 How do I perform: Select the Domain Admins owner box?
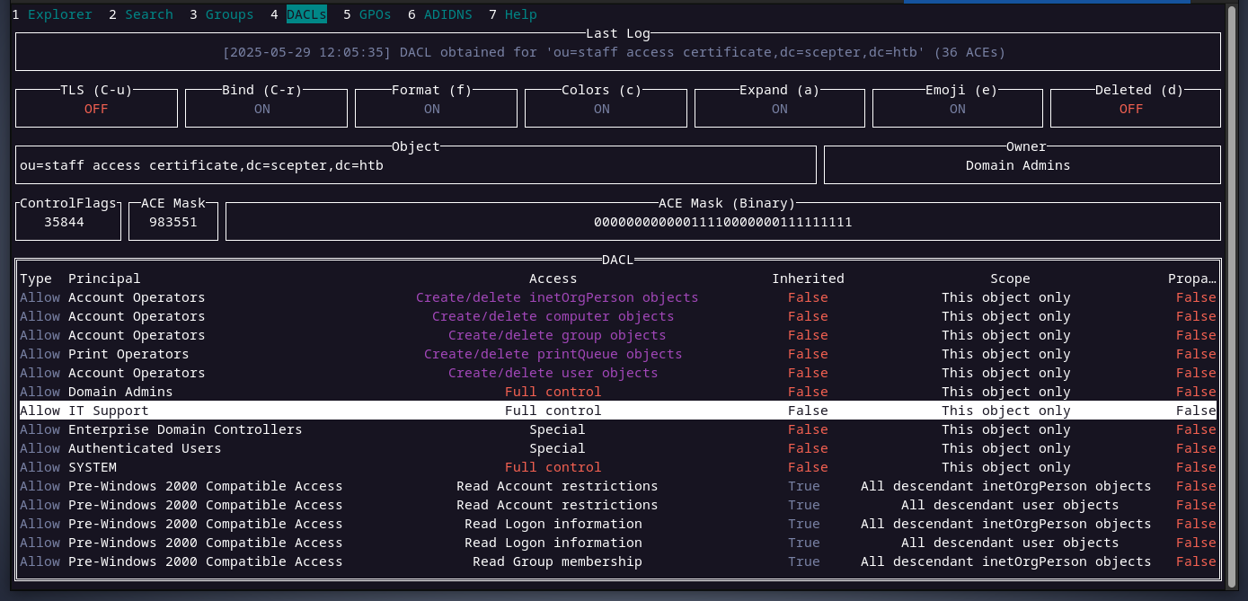pos(1017,165)
